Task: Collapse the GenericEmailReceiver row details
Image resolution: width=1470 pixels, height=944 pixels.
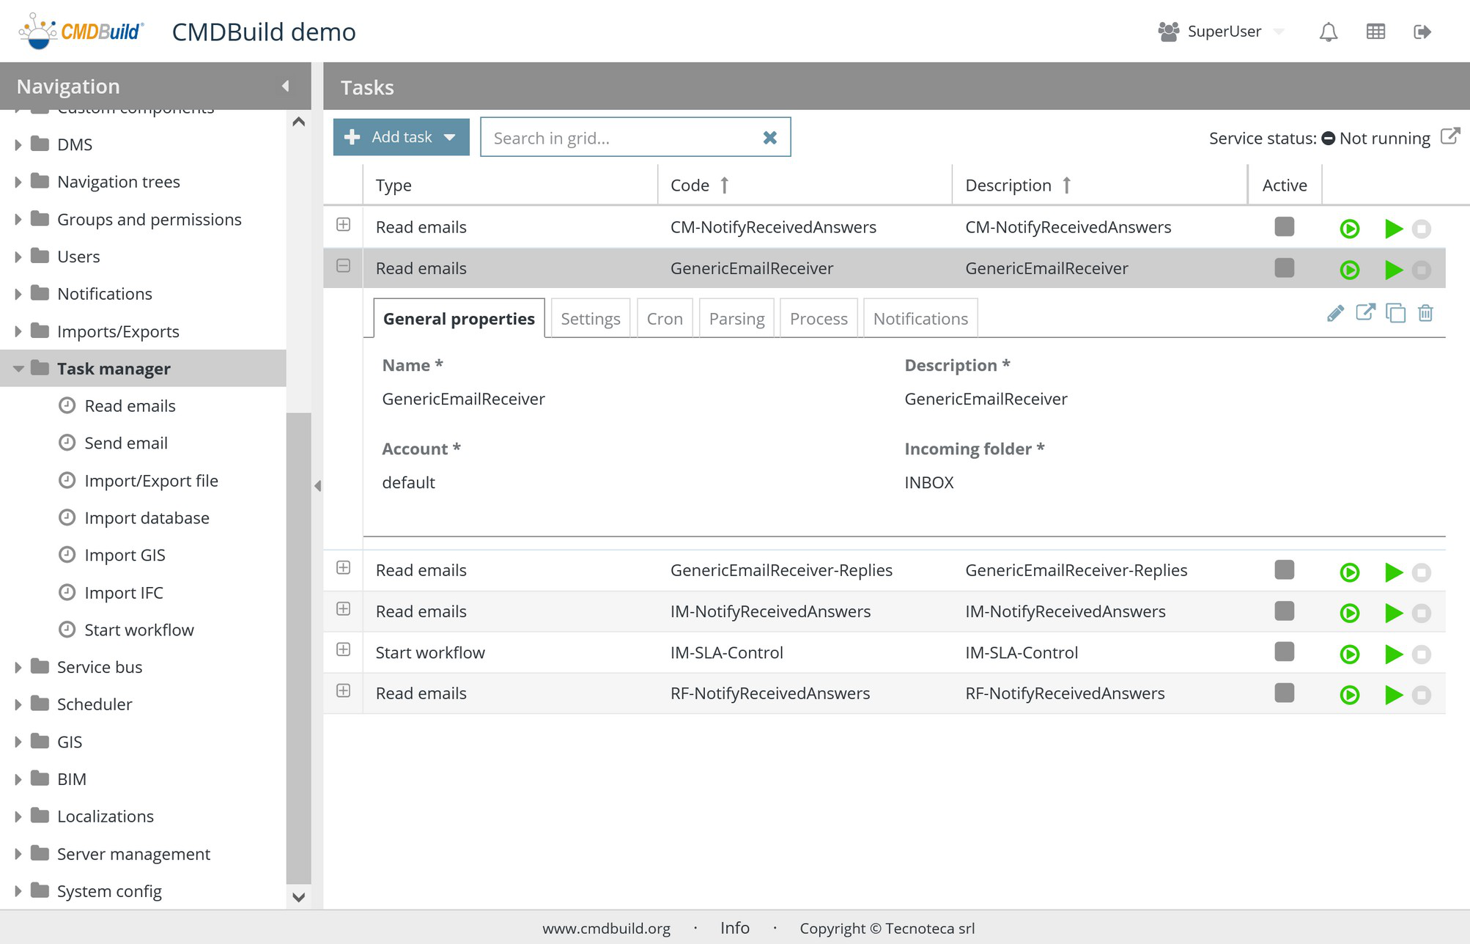Action: click(x=343, y=266)
